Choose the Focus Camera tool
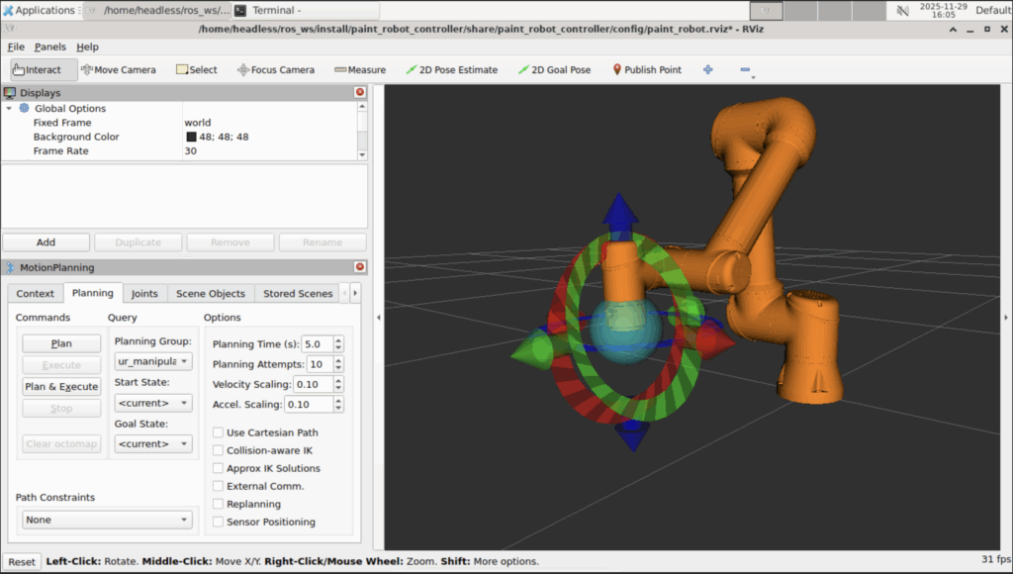Viewport: 1013px width, 574px height. pyautogui.click(x=275, y=69)
